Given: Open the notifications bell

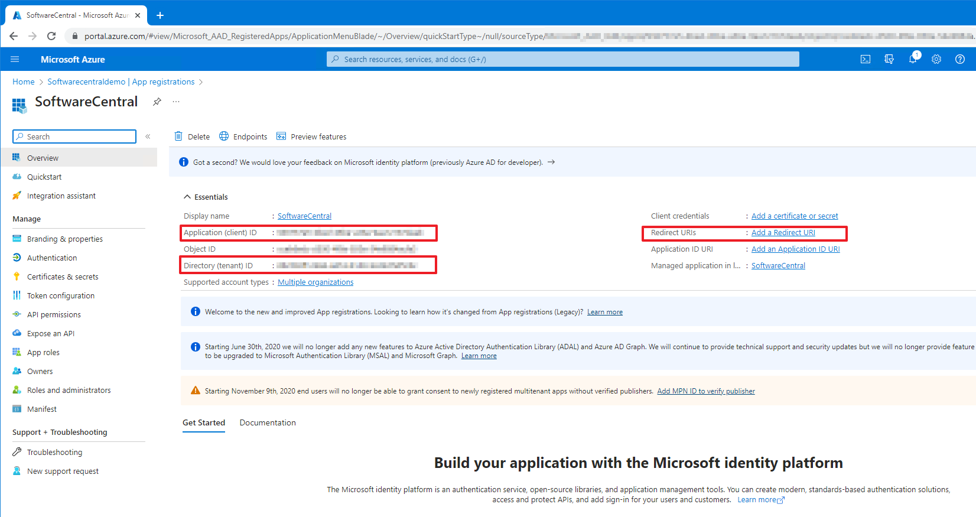Looking at the screenshot, I should [913, 59].
